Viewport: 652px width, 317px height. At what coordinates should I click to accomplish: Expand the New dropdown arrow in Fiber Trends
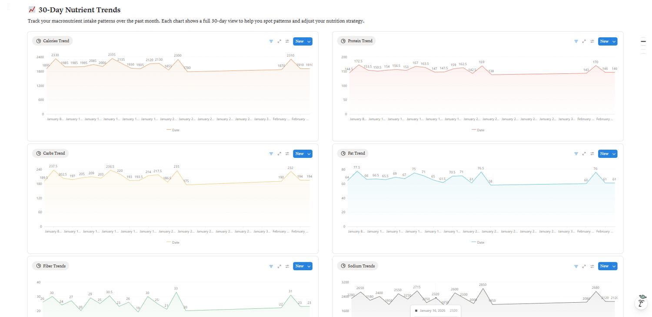point(309,266)
